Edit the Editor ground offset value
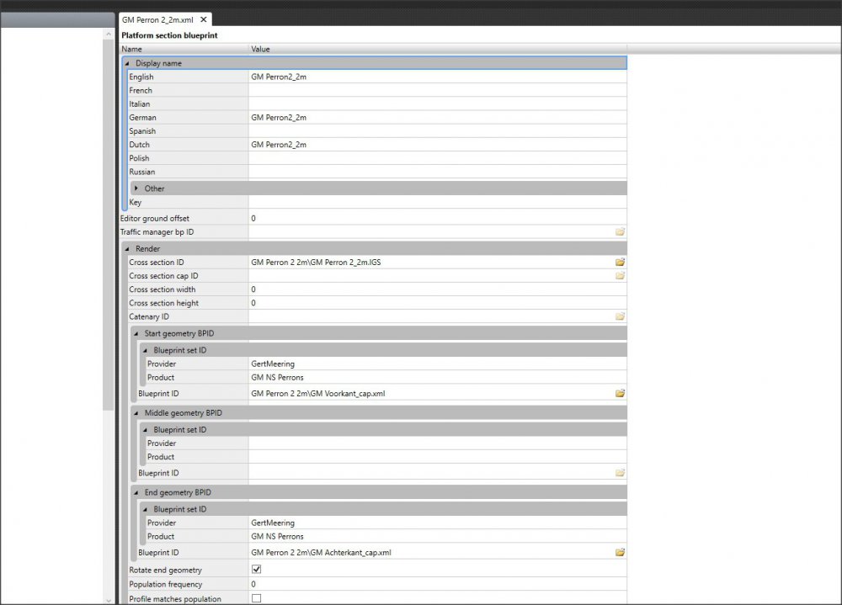Image resolution: width=842 pixels, height=605 pixels. tap(436, 218)
